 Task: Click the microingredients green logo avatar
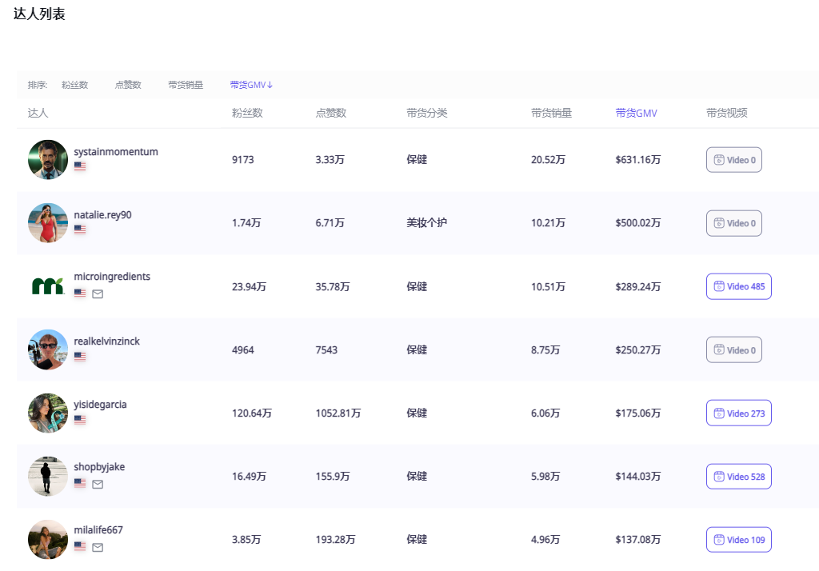[x=48, y=286]
